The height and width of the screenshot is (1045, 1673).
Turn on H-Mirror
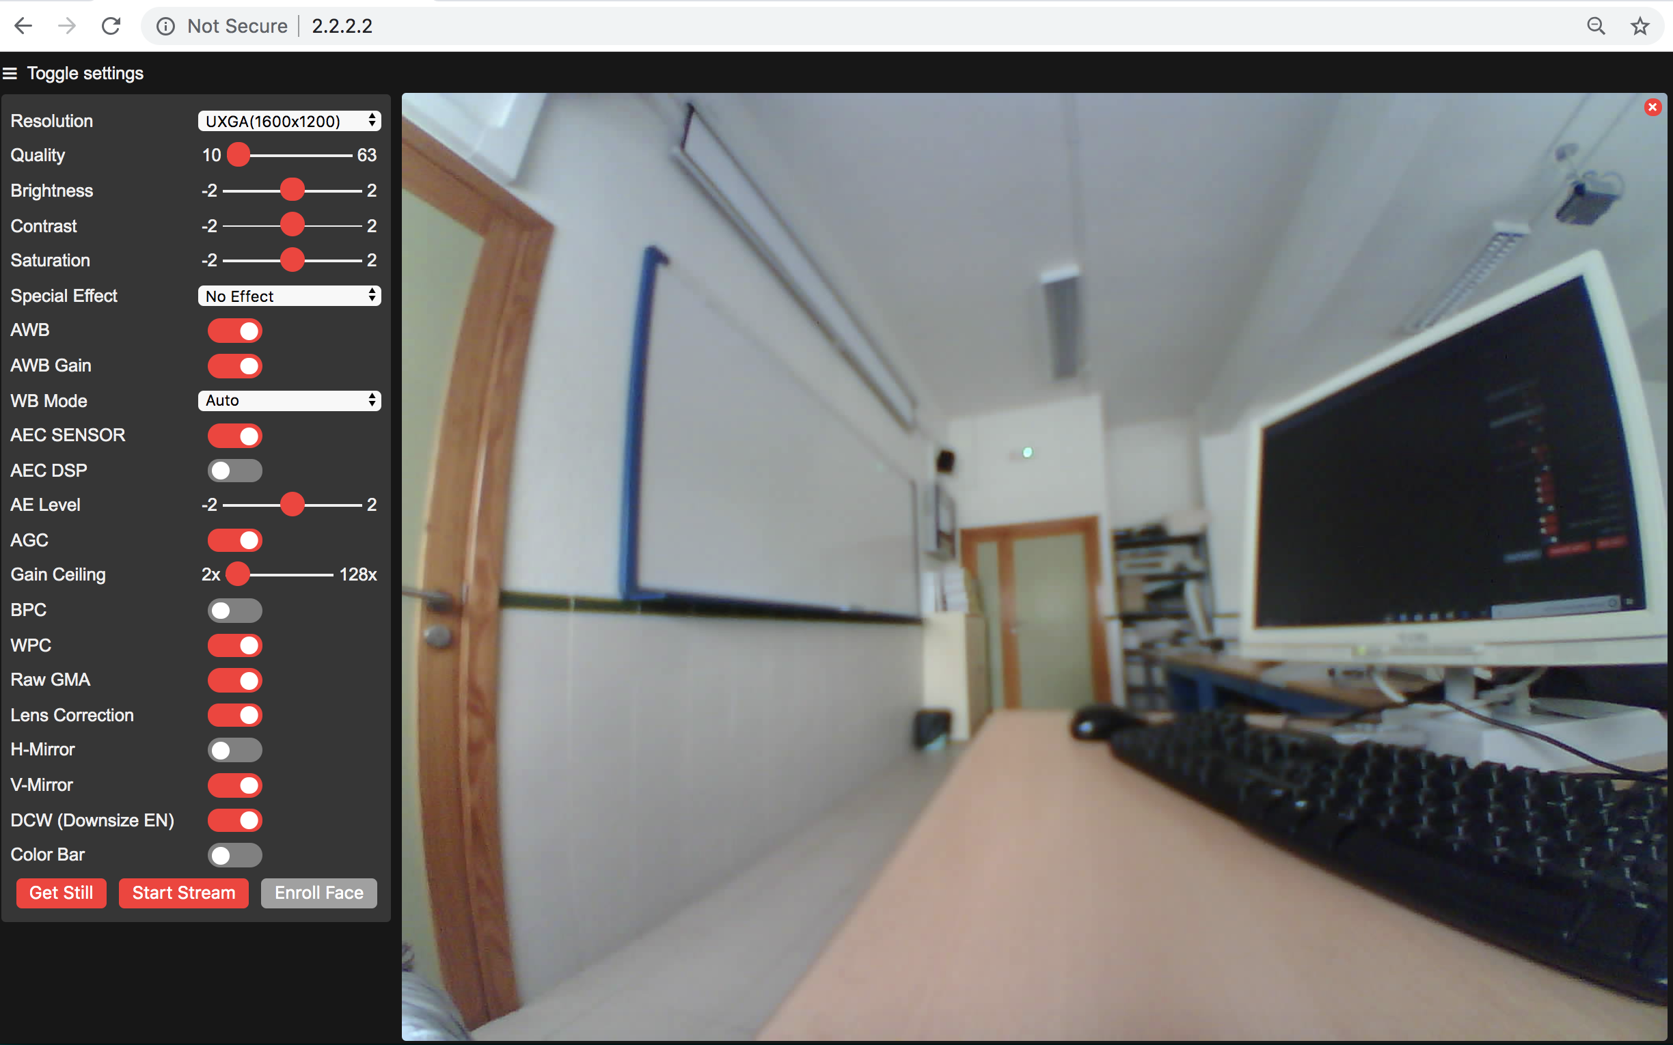pyautogui.click(x=235, y=750)
